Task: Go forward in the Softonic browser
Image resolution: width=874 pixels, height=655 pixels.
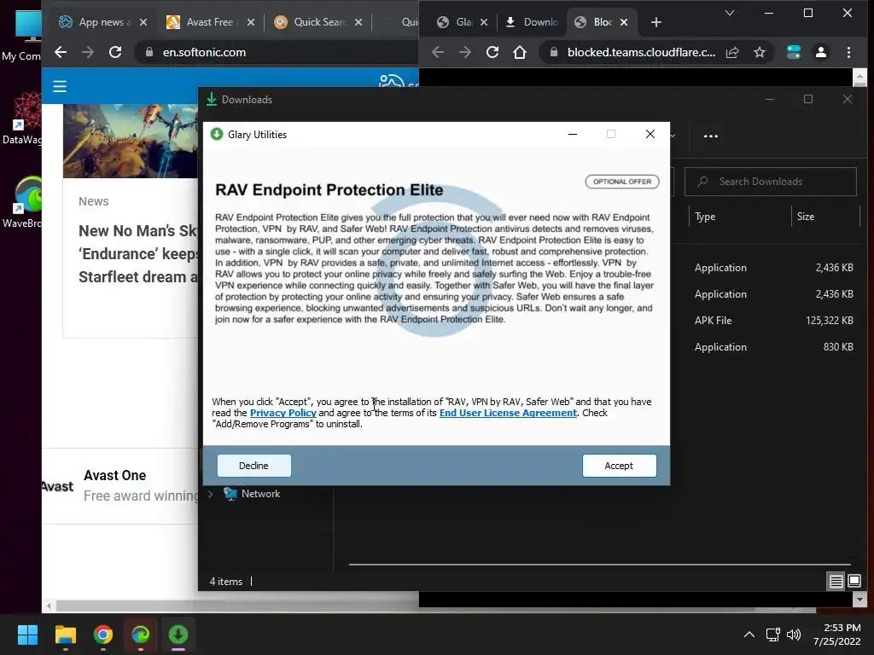Action: (88, 52)
